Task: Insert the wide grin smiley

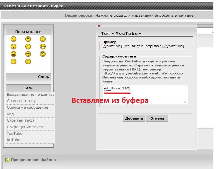Action: tap(43, 47)
